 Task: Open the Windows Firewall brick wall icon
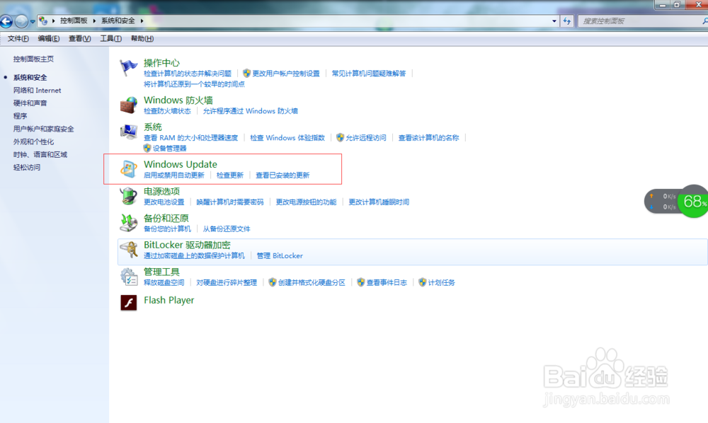click(129, 105)
